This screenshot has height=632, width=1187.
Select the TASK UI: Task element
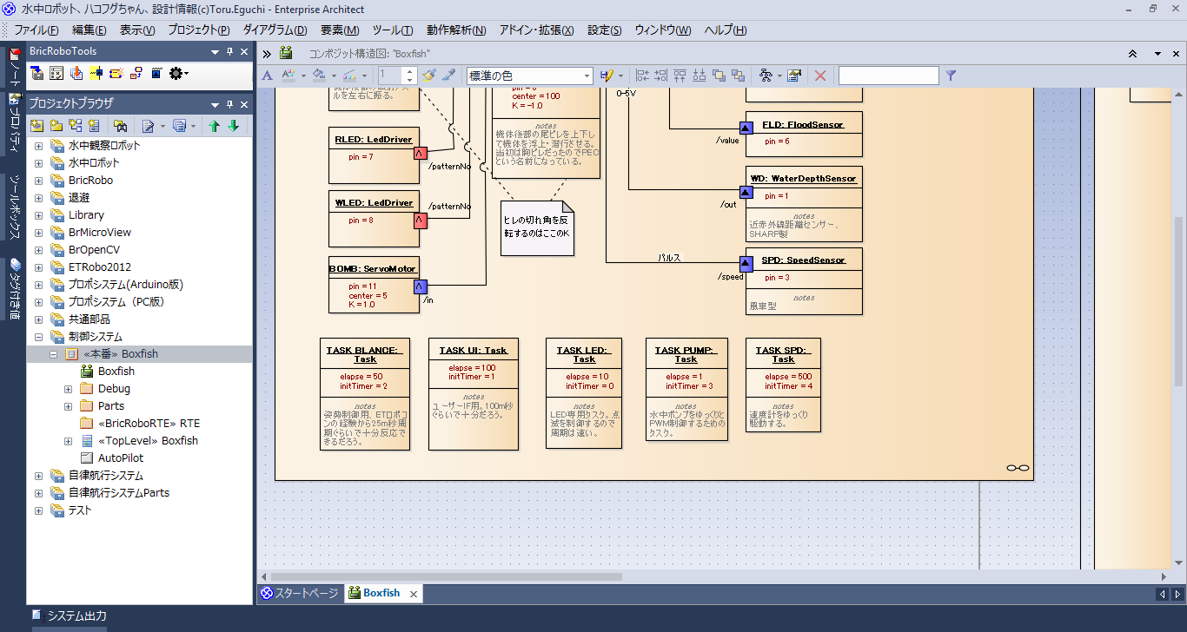tap(474, 394)
